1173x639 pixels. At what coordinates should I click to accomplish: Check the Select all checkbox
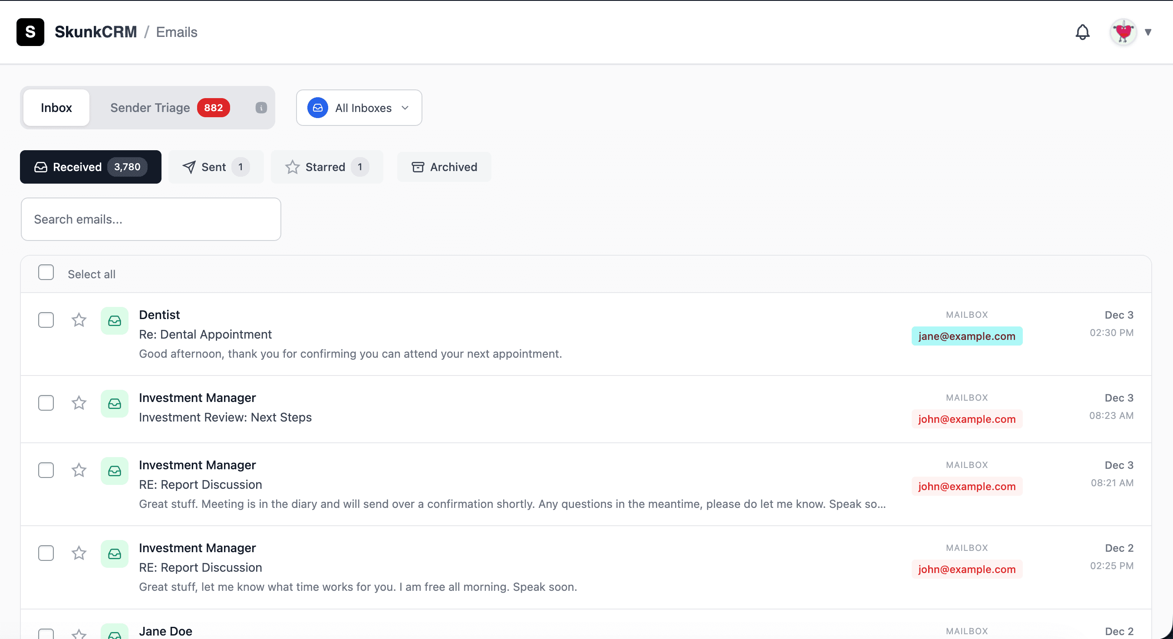(46, 272)
